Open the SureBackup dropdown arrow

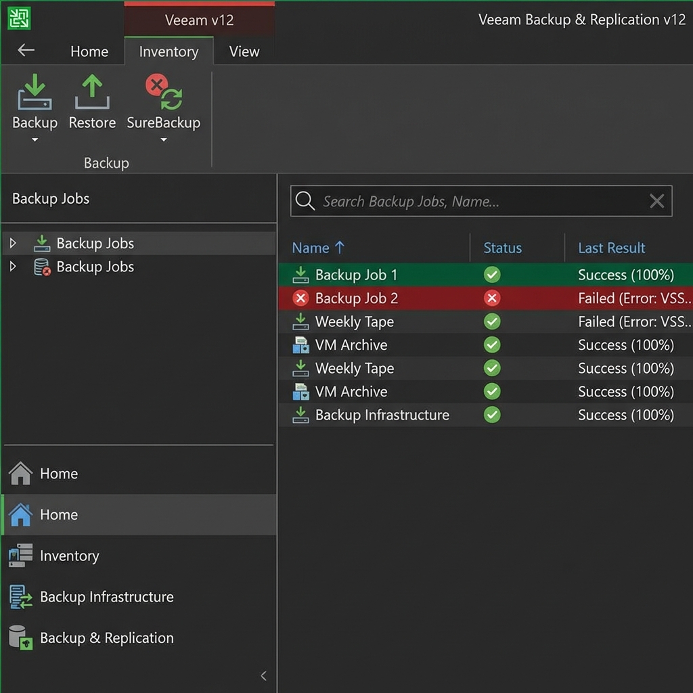[163, 140]
